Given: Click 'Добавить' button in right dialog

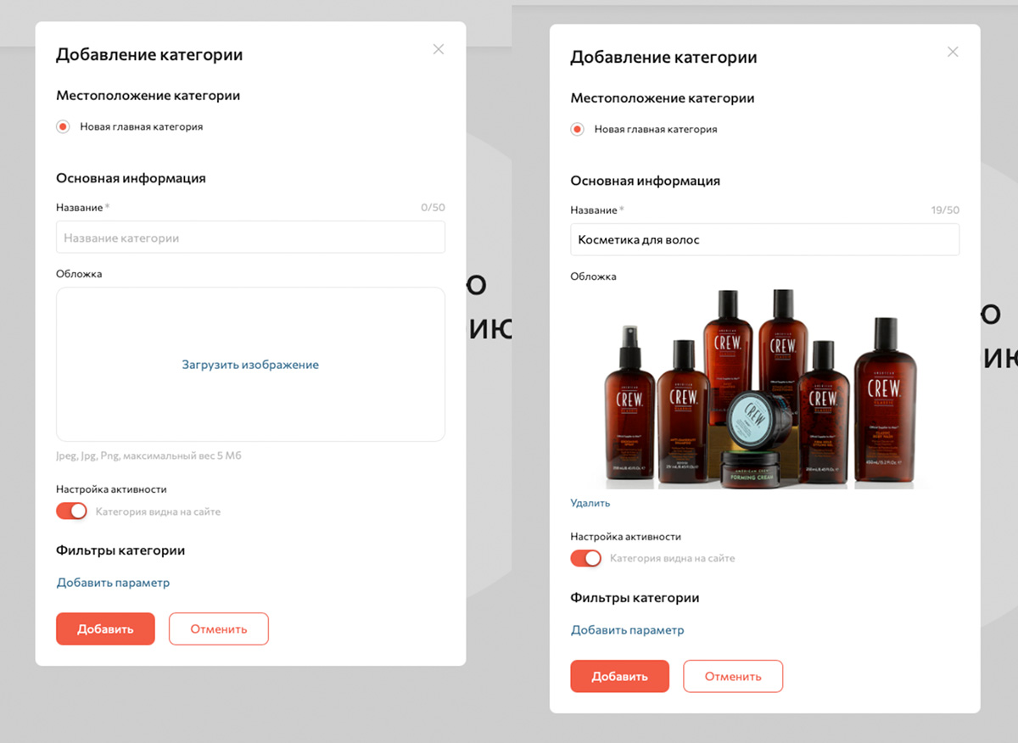Looking at the screenshot, I should [619, 676].
